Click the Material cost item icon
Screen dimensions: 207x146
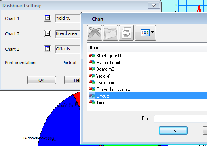[92, 62]
